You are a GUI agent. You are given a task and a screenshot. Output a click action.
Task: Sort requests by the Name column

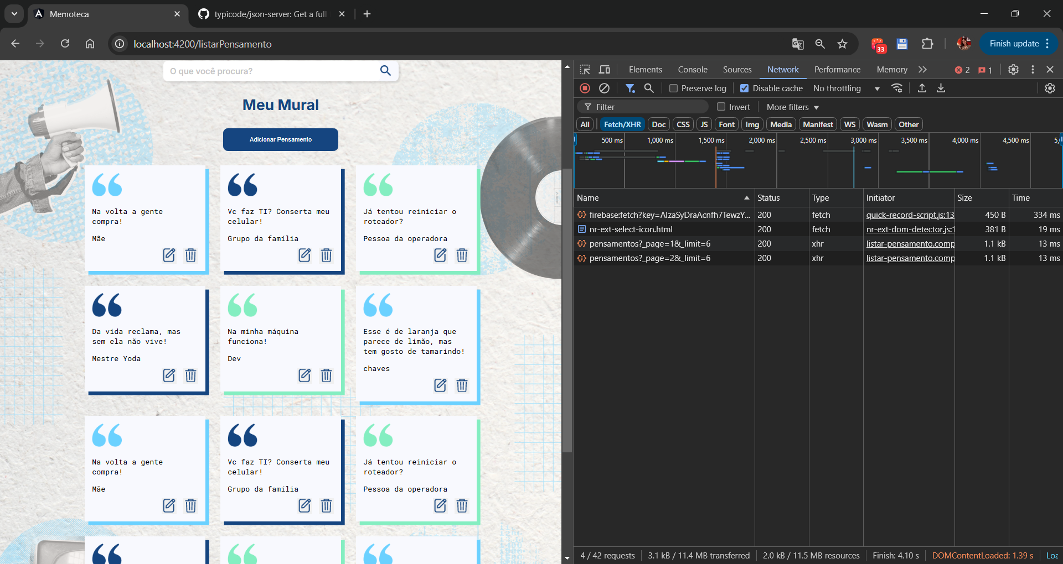[x=663, y=197]
